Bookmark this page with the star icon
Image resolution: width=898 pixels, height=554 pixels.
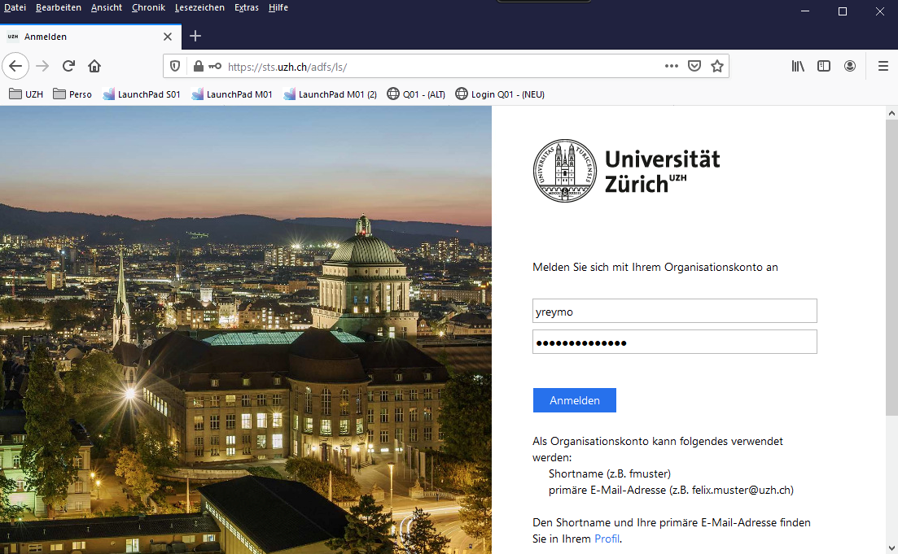click(716, 66)
